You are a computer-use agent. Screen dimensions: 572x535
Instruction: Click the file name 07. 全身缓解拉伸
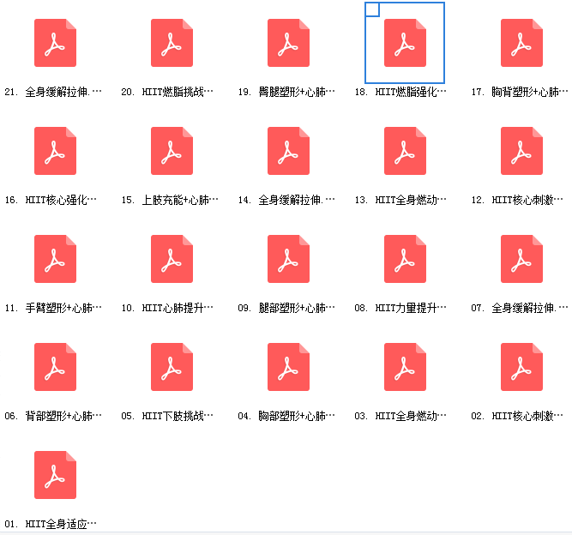tap(520, 308)
